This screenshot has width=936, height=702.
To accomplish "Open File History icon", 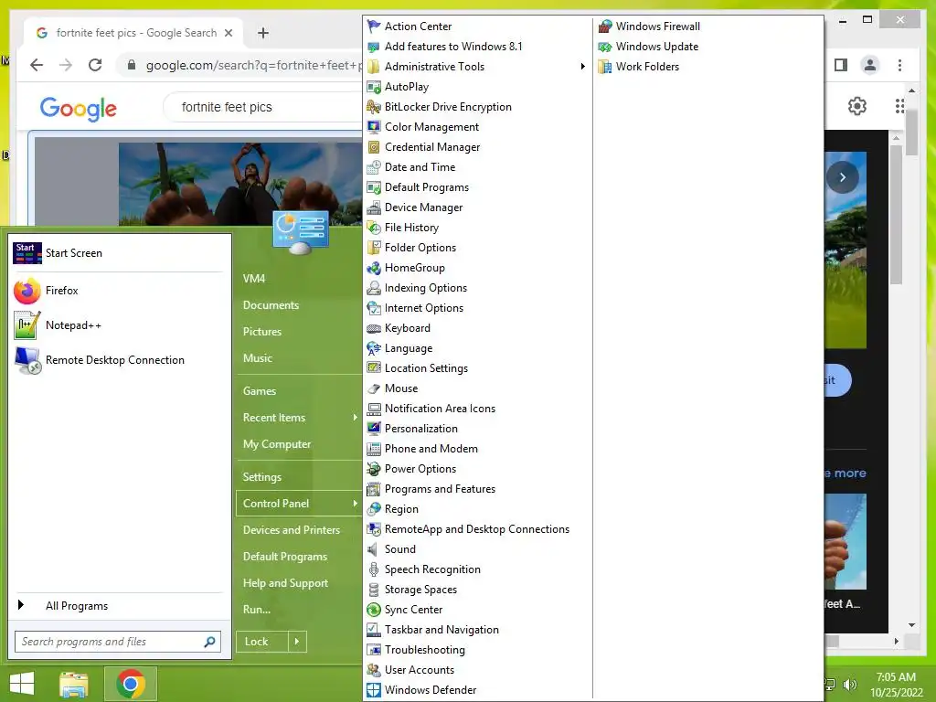I will click(x=374, y=228).
